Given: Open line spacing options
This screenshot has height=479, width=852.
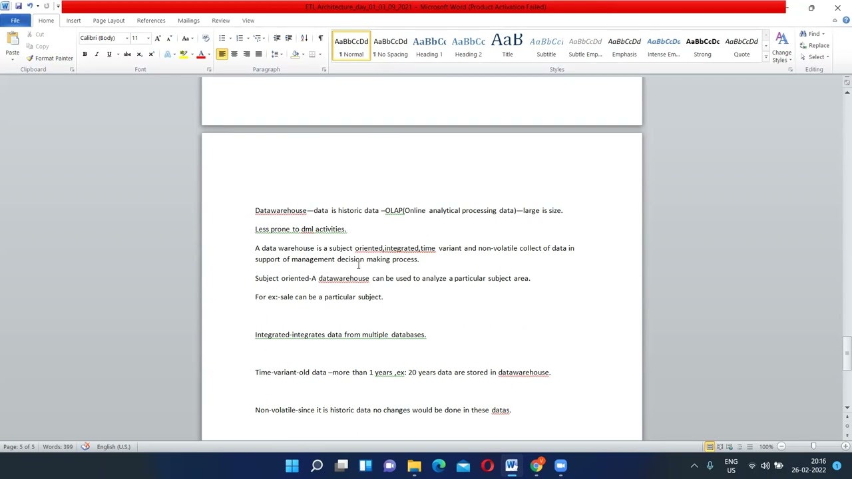Looking at the screenshot, I should coord(276,54).
